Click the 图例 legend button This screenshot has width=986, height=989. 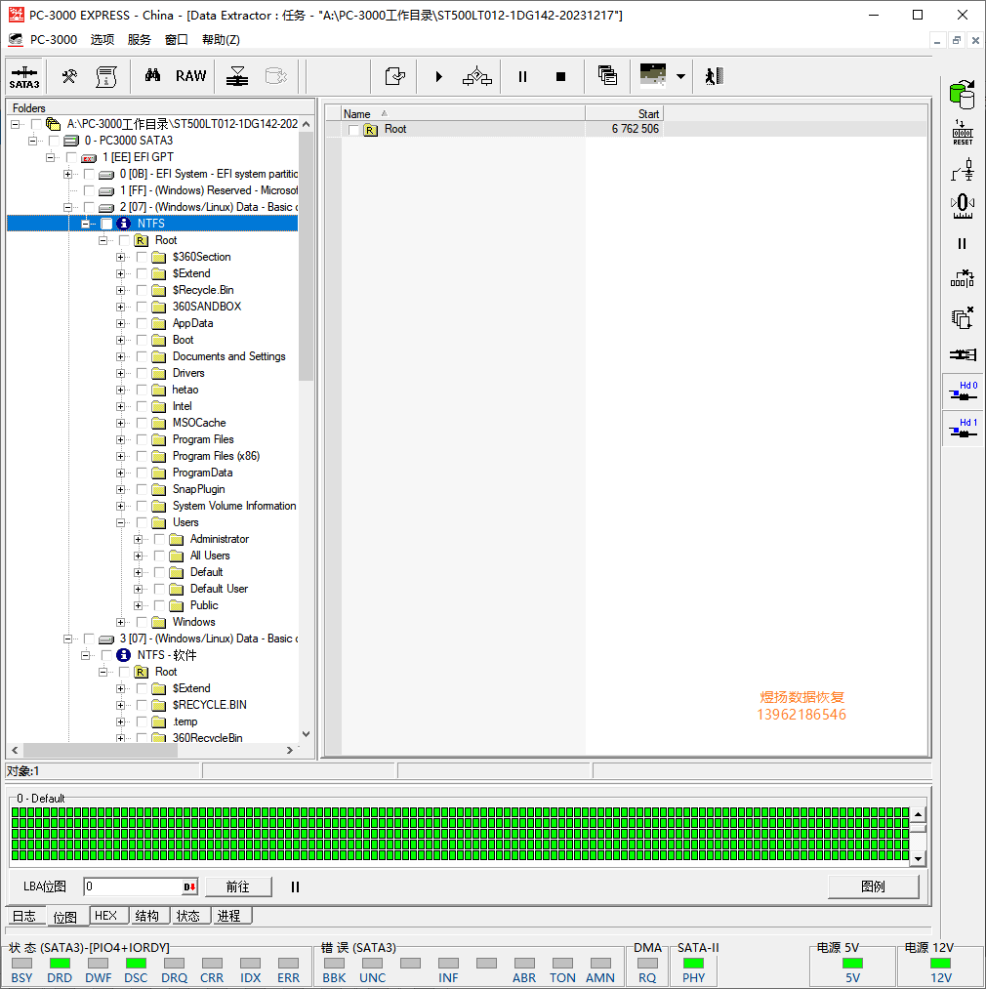click(873, 886)
